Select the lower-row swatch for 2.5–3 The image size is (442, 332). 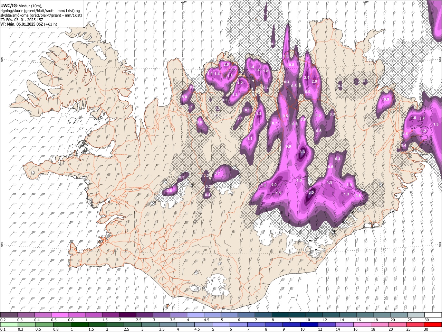coord(132,324)
